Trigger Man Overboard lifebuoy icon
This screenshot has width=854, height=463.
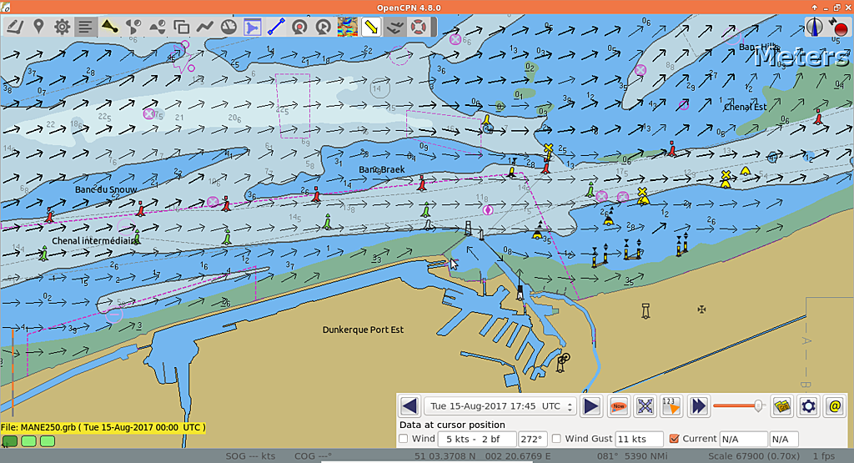click(x=419, y=26)
